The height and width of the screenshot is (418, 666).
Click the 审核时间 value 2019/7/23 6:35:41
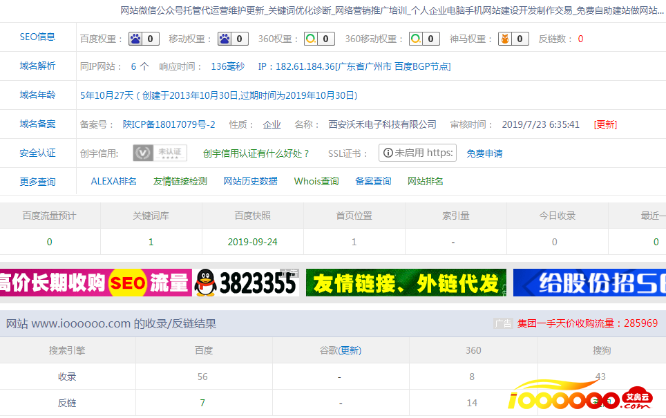pyautogui.click(x=540, y=124)
